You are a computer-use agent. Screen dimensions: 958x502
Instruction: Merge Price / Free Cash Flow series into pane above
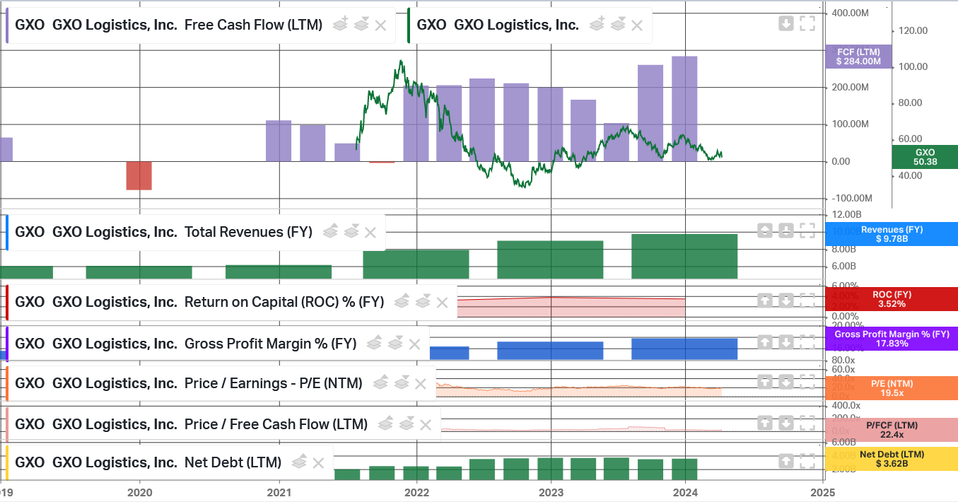point(386,424)
